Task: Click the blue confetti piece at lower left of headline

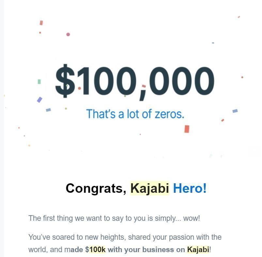Action: (x=48, y=110)
